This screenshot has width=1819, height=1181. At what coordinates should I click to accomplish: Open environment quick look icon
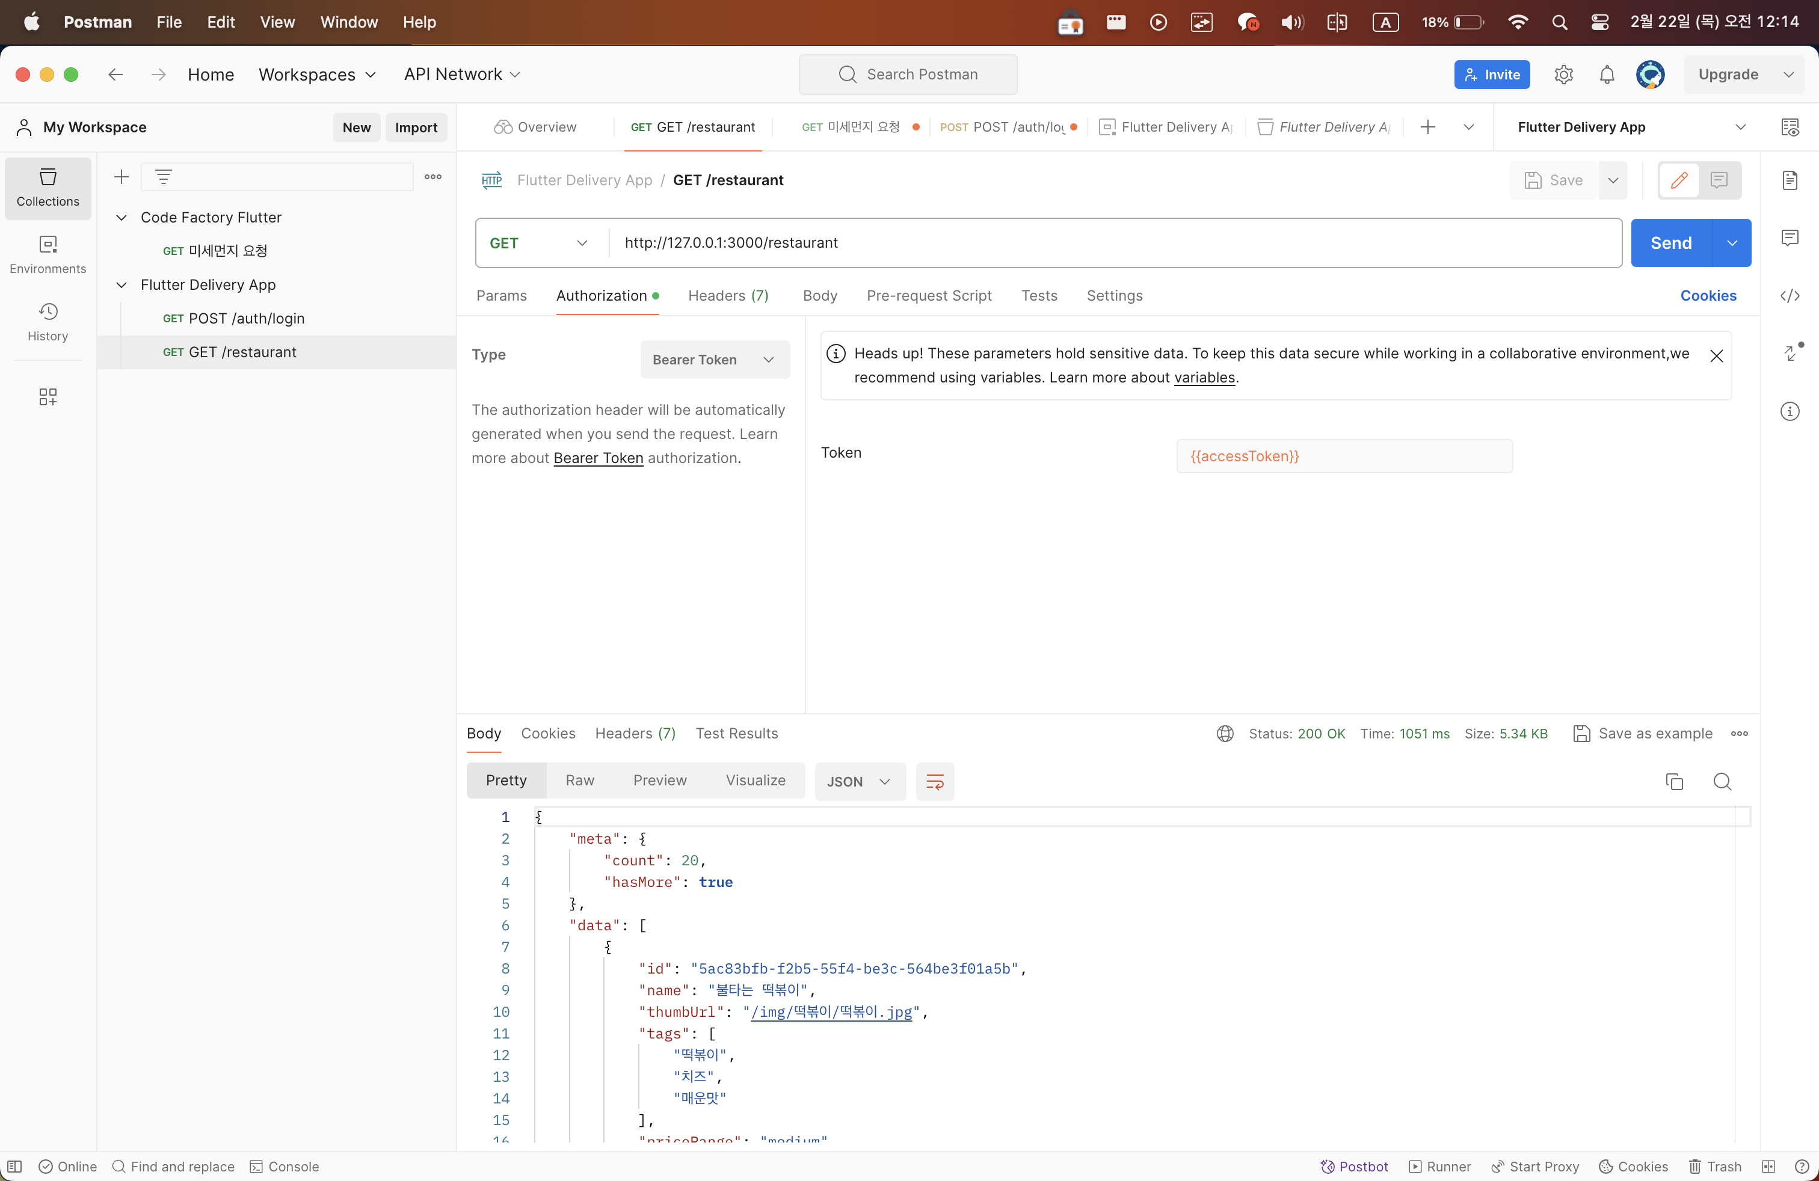tap(1789, 127)
